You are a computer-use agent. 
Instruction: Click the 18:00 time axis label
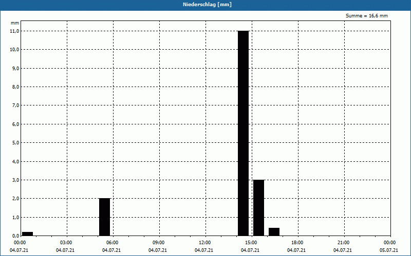[x=298, y=243]
